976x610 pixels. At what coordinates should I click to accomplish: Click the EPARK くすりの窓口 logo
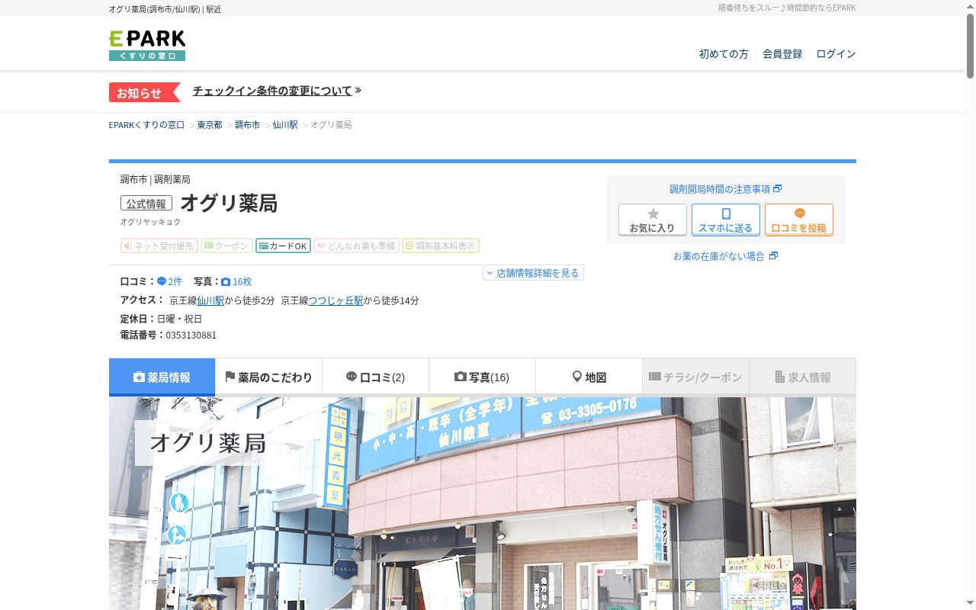(x=147, y=46)
